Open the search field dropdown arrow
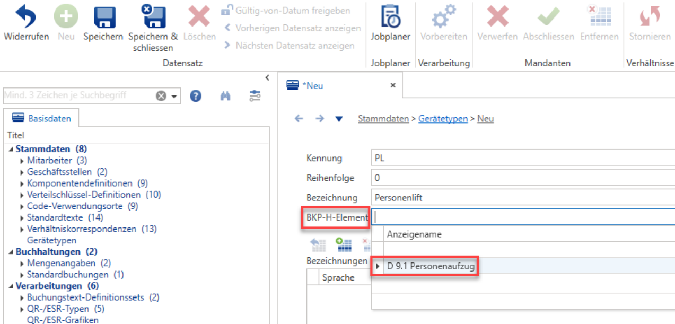This screenshot has height=324, width=675. [173, 97]
